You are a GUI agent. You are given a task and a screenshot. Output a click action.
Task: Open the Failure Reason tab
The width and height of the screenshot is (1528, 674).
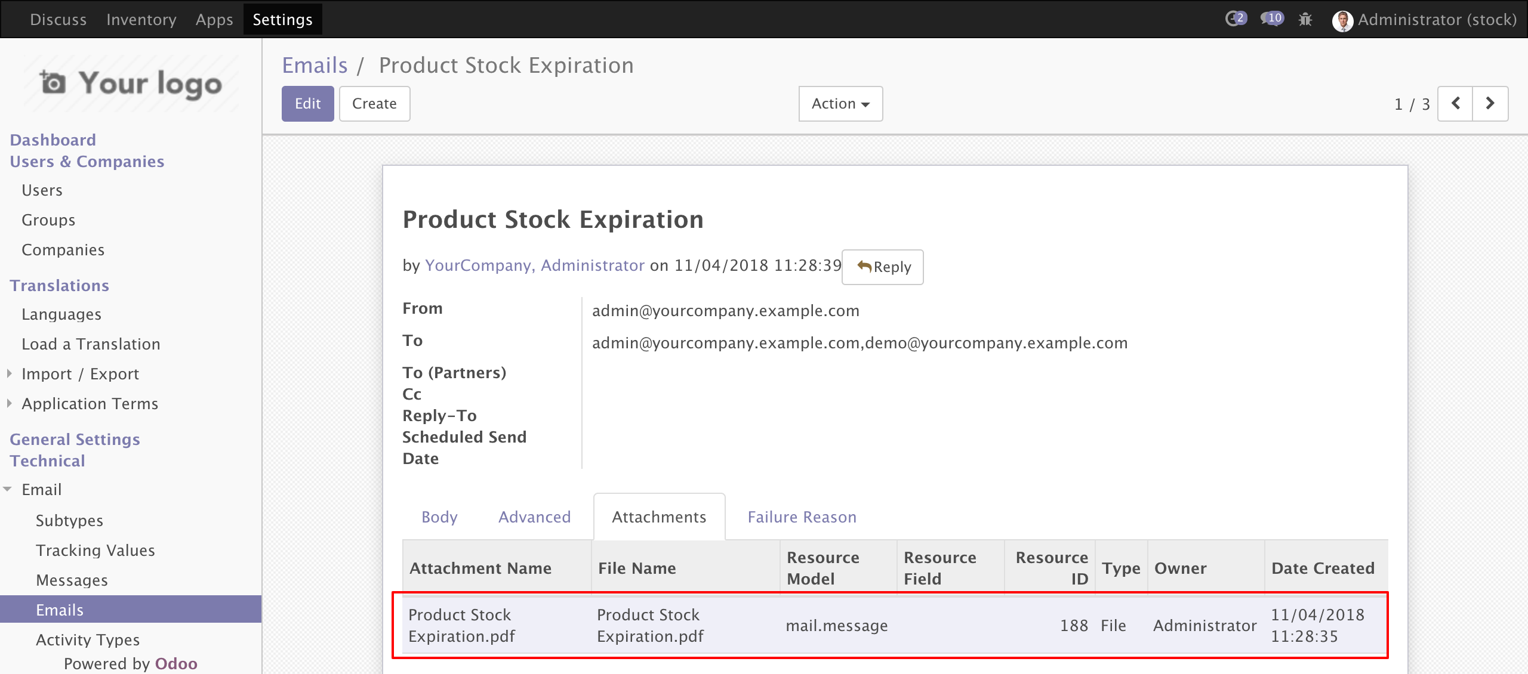click(802, 517)
